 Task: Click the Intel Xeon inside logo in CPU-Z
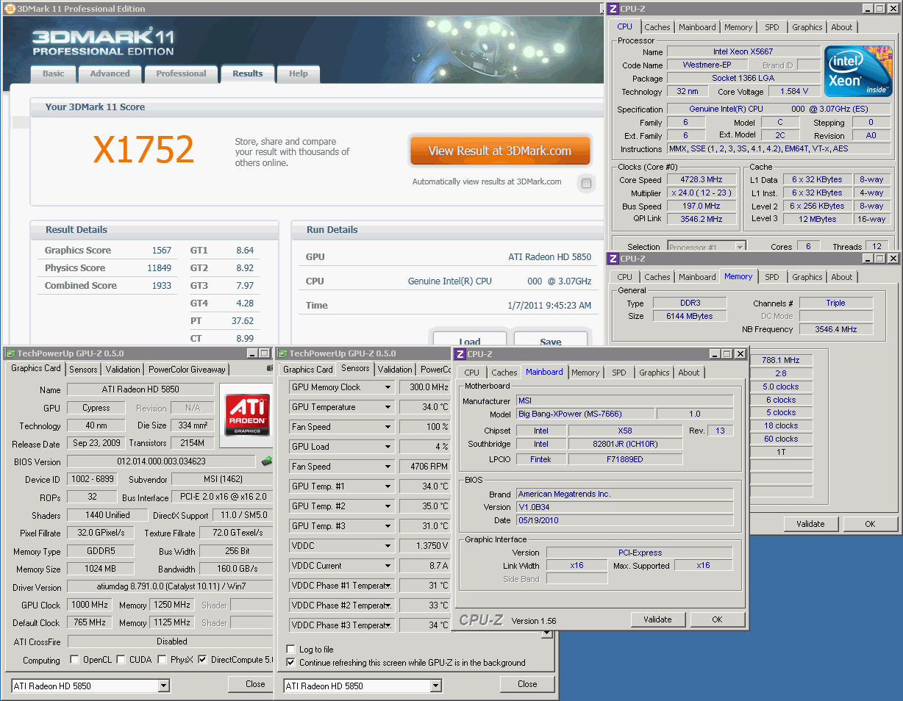coord(857,71)
